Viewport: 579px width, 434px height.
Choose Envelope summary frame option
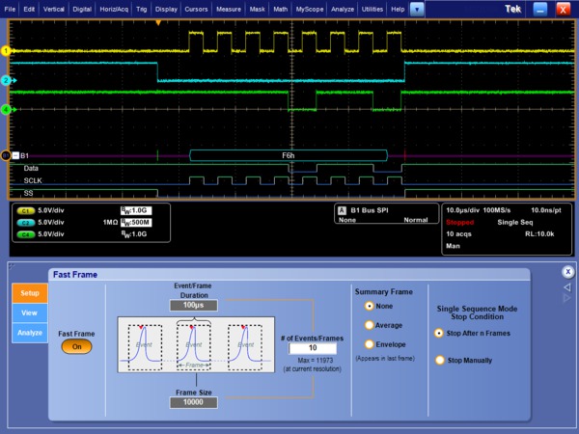(x=370, y=344)
